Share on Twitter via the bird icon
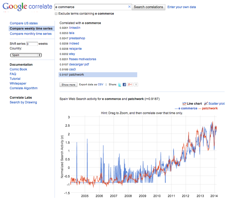The image size is (233, 201). click(120, 85)
